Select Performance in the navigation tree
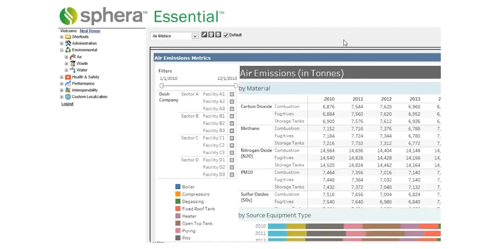The height and width of the screenshot is (249, 499). 83,83
